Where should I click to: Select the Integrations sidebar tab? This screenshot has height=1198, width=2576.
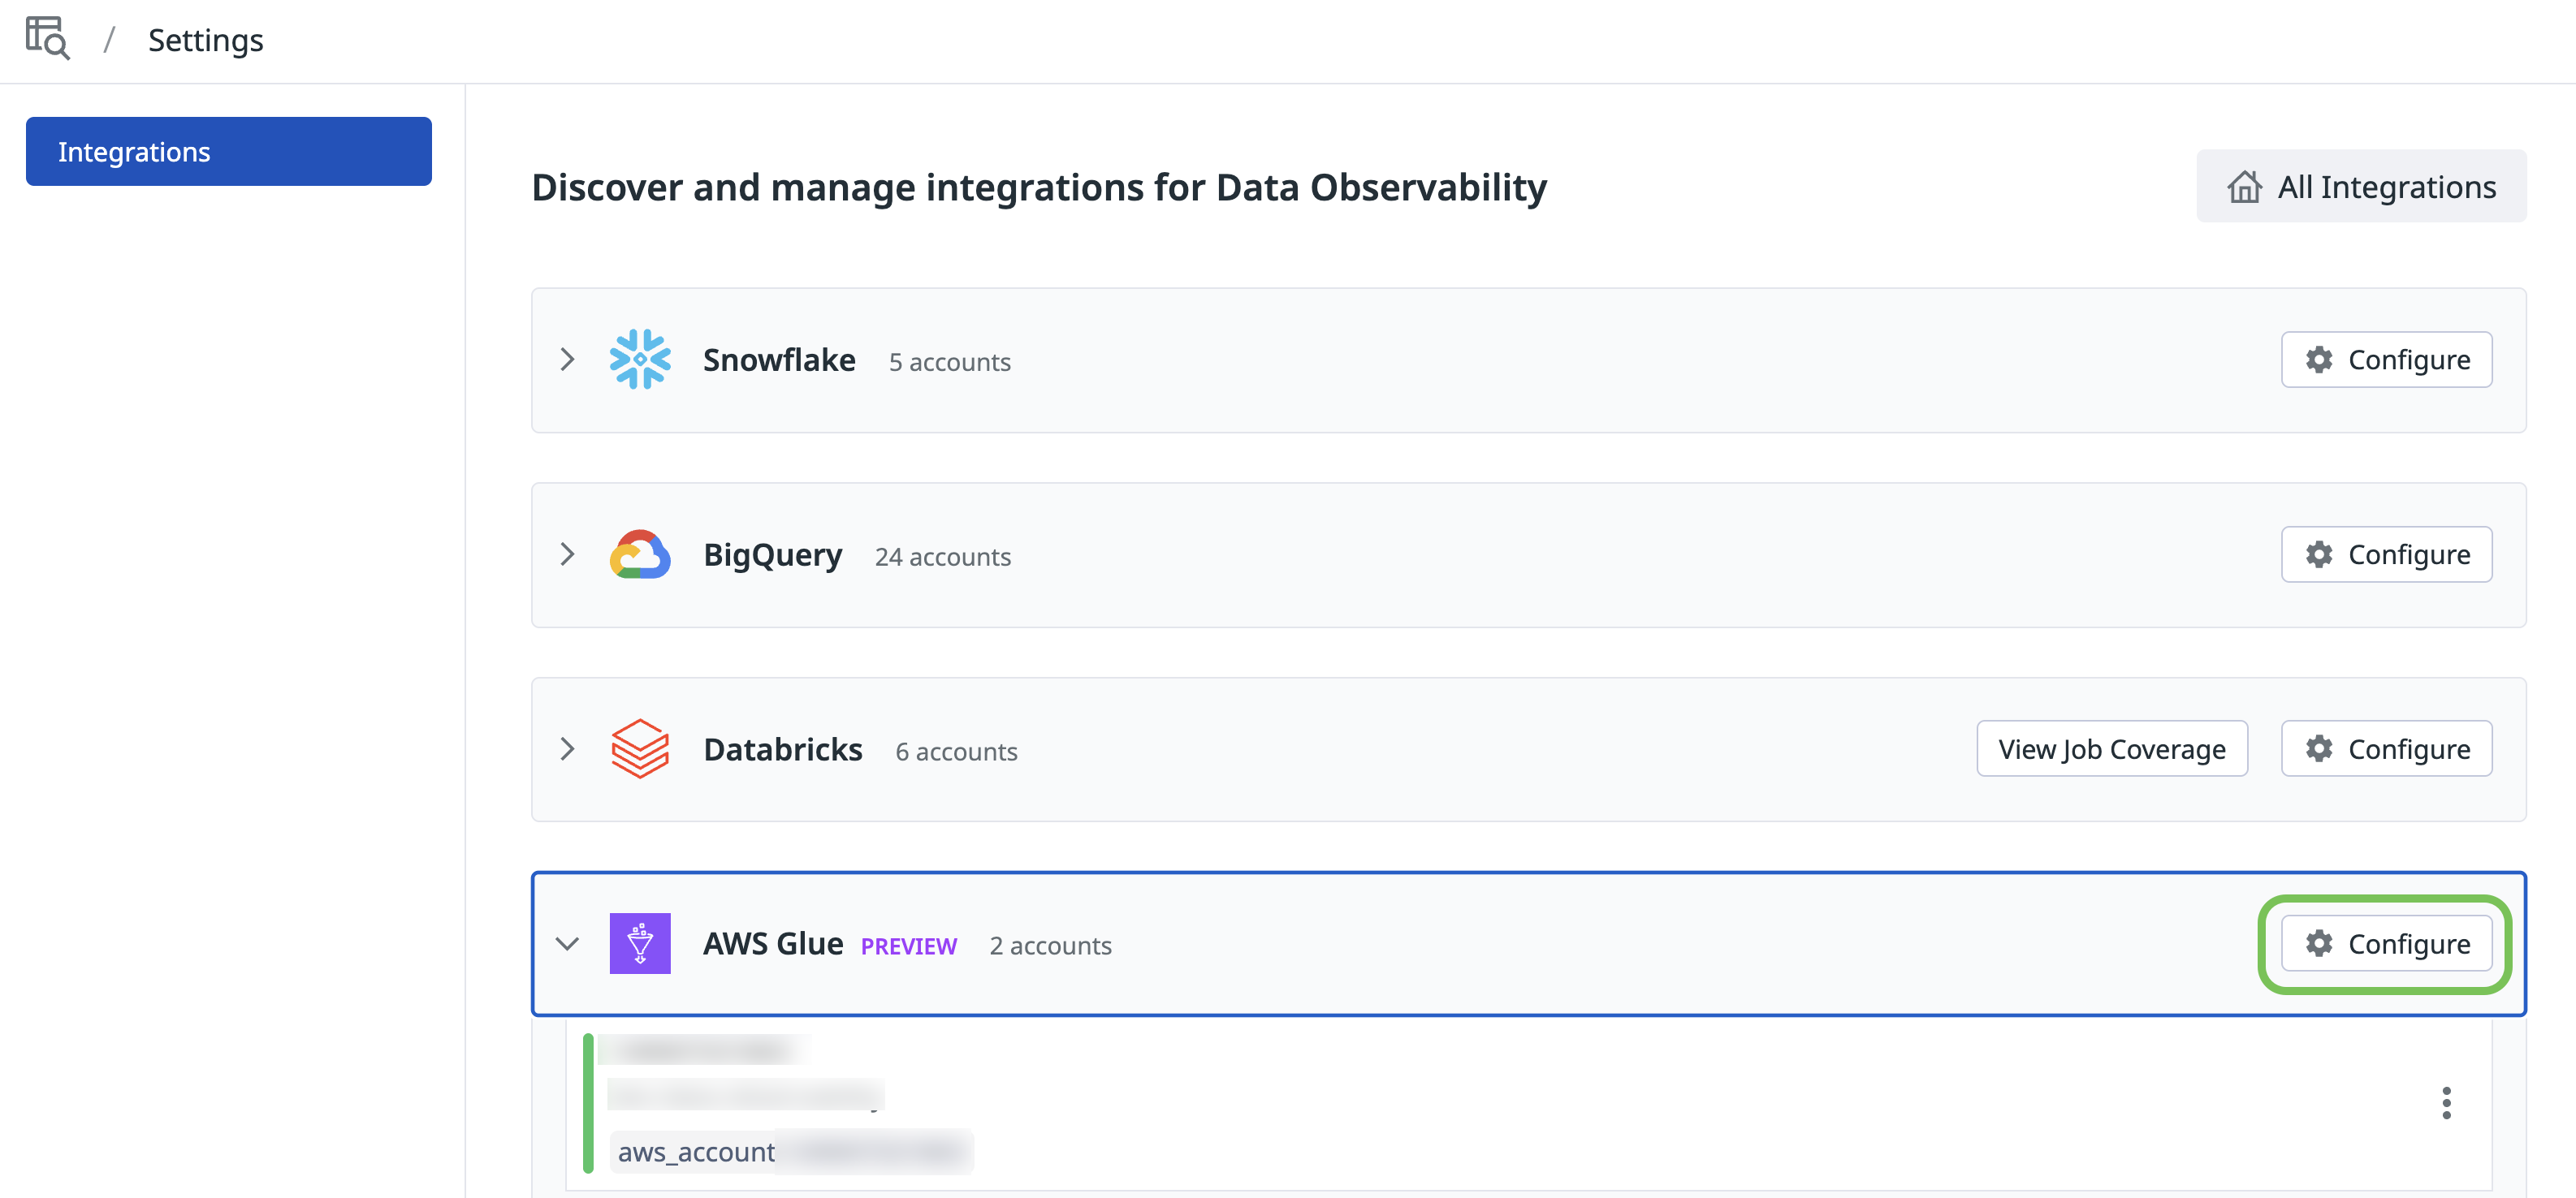[229, 152]
